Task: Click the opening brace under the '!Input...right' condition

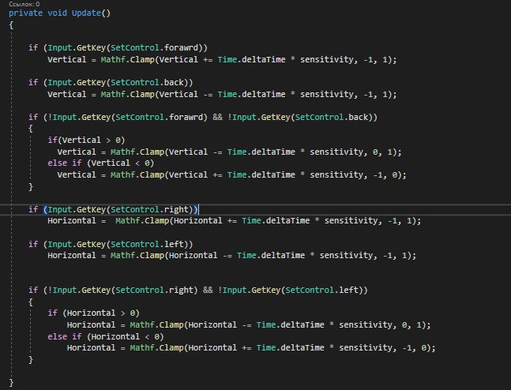Action: coord(31,302)
